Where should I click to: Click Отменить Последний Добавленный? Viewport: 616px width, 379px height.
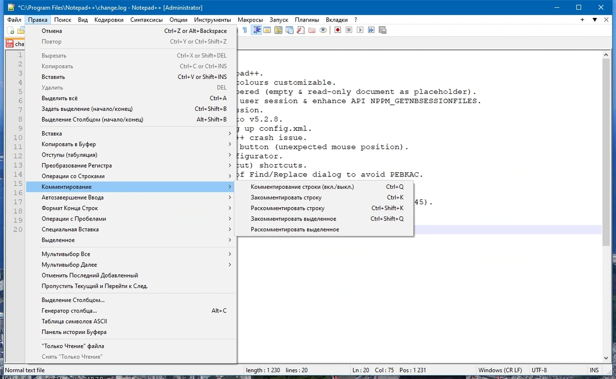tap(131, 275)
